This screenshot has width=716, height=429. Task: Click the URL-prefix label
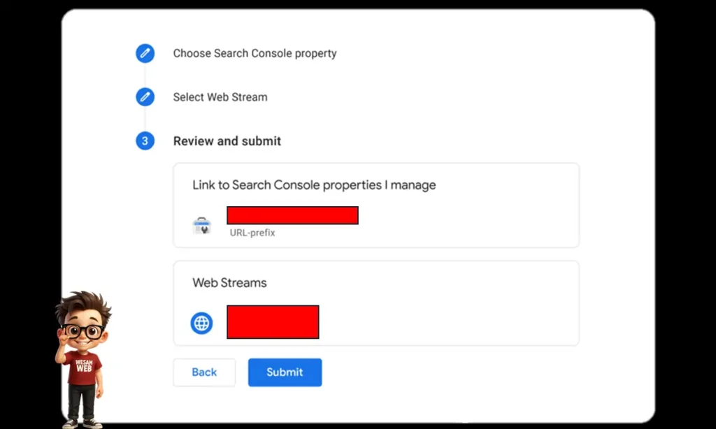[251, 233]
